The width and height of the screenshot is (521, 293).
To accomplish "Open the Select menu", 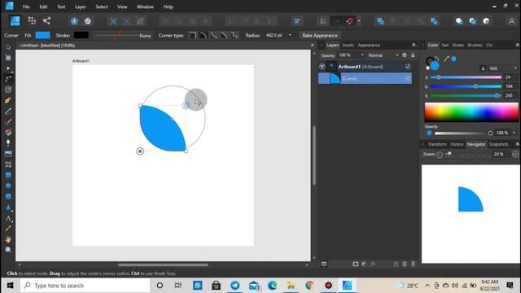I will click(101, 7).
